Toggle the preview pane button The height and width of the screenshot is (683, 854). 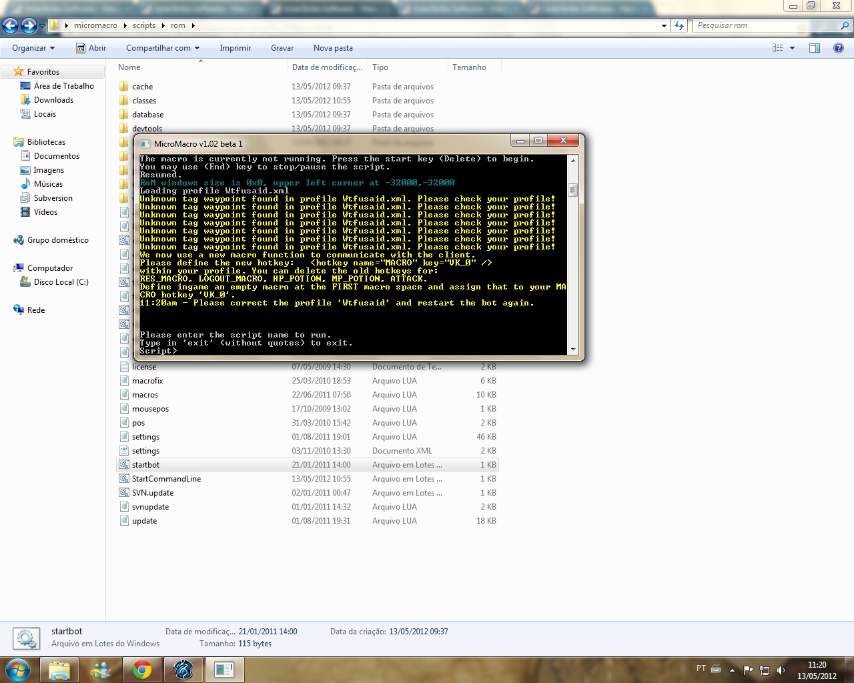[x=814, y=48]
